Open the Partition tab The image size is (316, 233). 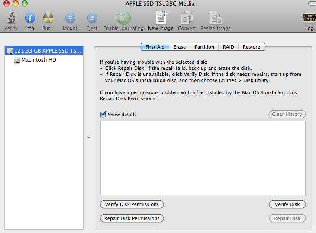coord(204,47)
